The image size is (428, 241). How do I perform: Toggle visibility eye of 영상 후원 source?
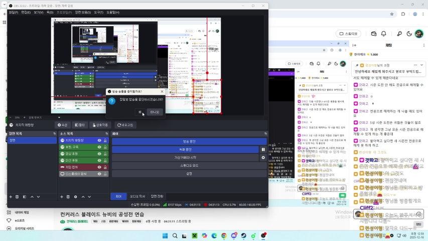click(99, 154)
